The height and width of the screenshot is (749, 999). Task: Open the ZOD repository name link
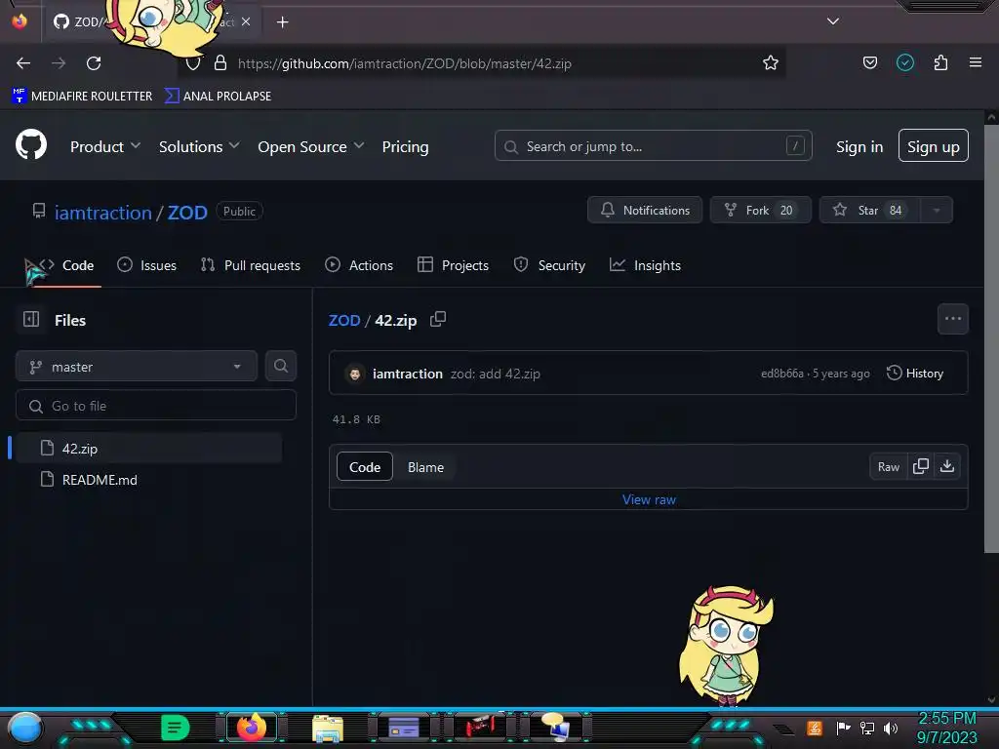187,212
